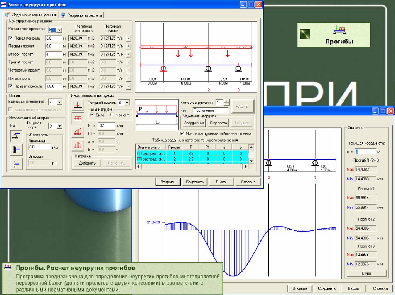Select the roller hinge support type icon
This screenshot has height=295, width=395.
tap(16, 136)
